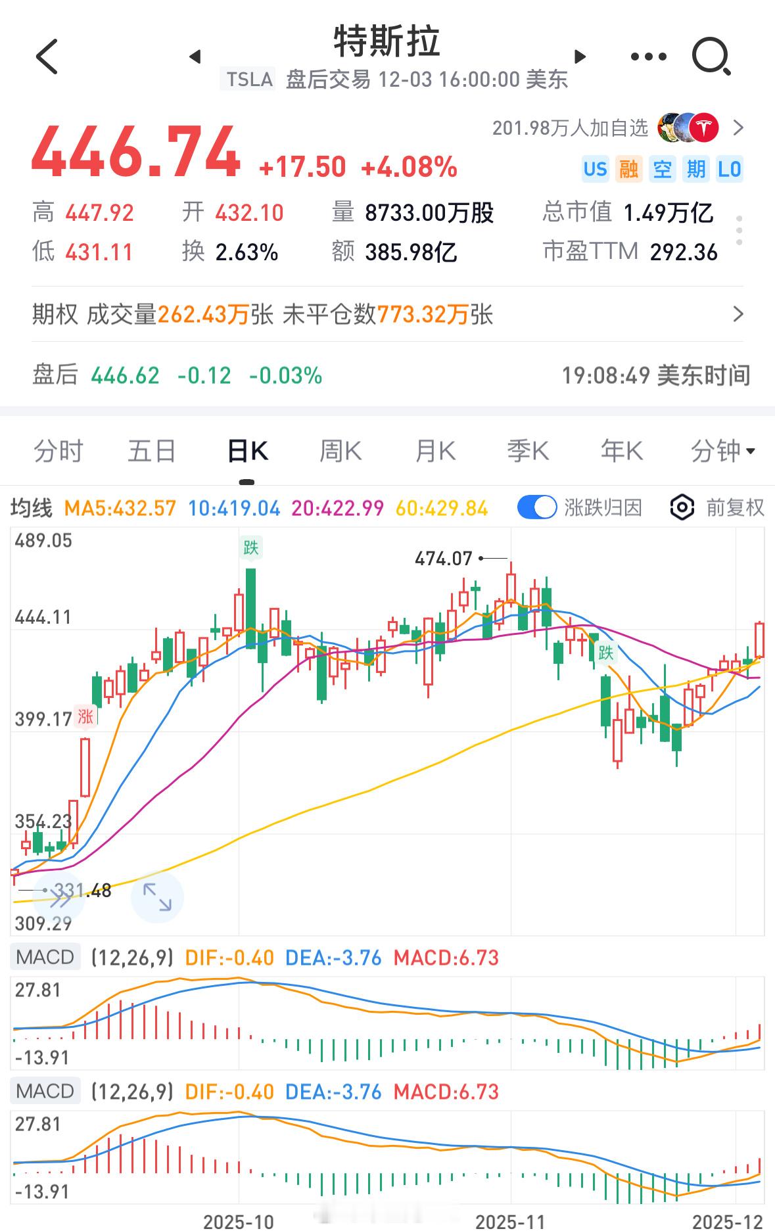Tap the 融 margin tag

click(x=629, y=170)
